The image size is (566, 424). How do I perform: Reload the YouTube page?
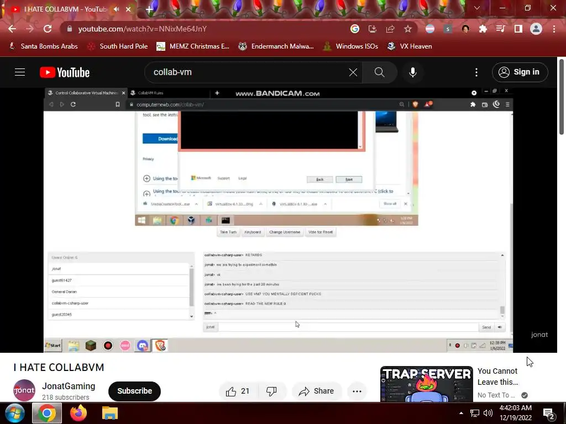click(48, 29)
